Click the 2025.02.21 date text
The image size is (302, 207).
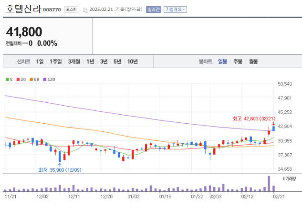click(101, 10)
